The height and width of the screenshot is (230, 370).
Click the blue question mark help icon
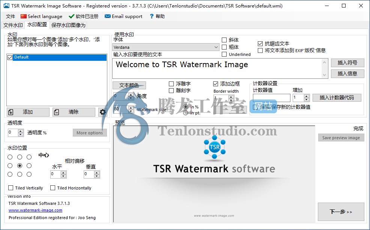coord(152,16)
